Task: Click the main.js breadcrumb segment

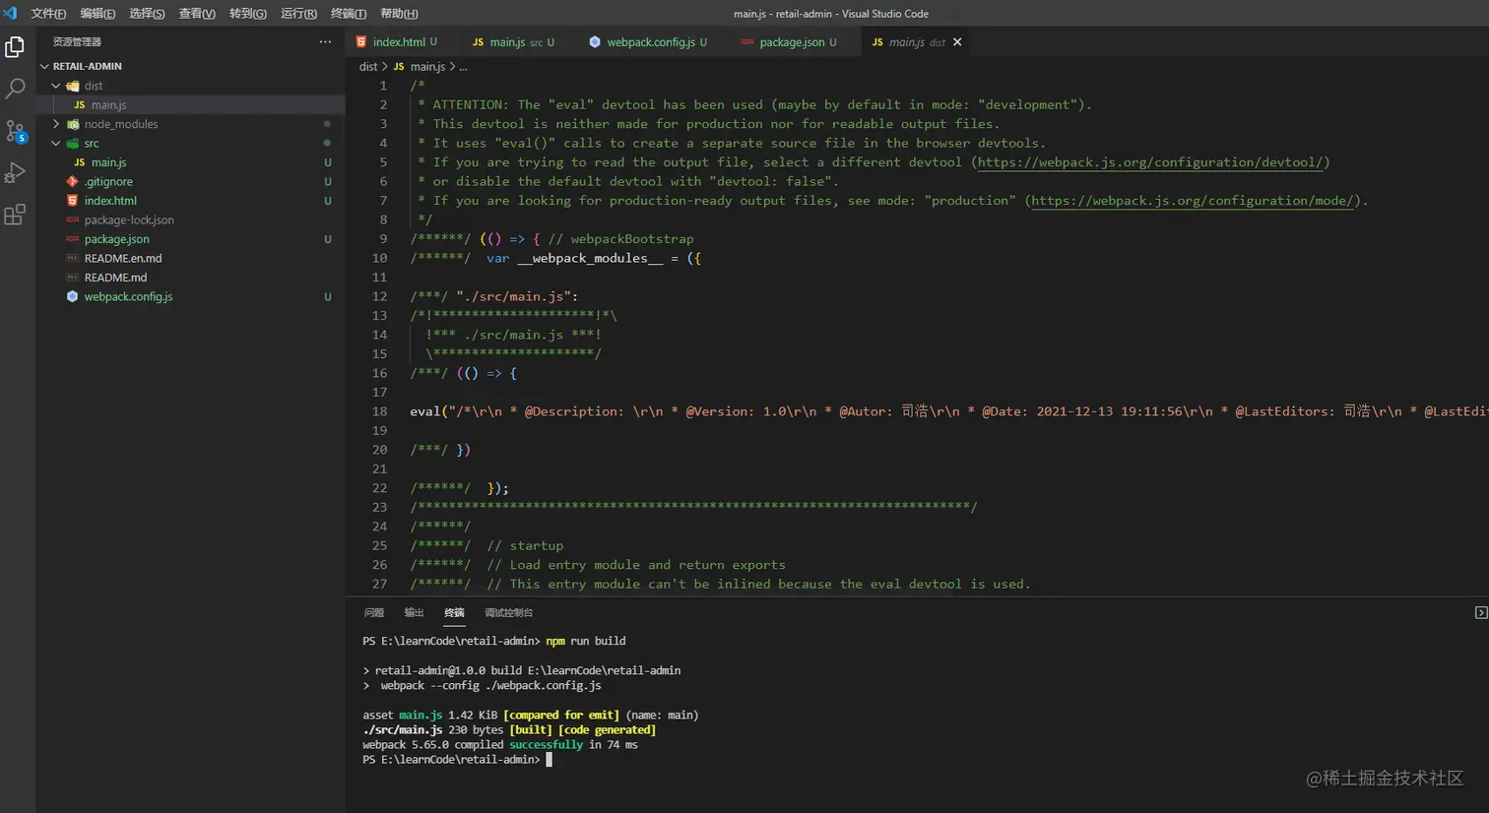Action: click(x=427, y=67)
